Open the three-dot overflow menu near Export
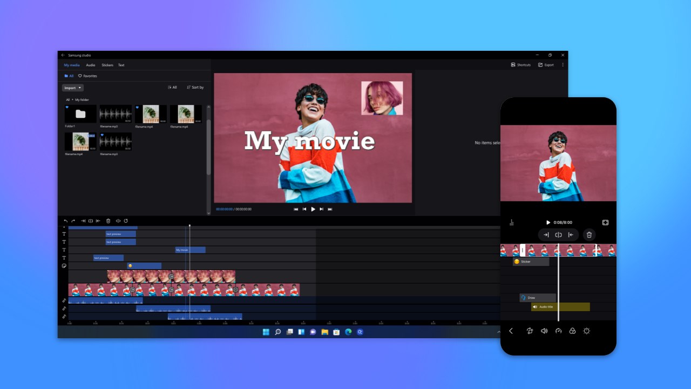 [x=563, y=64]
